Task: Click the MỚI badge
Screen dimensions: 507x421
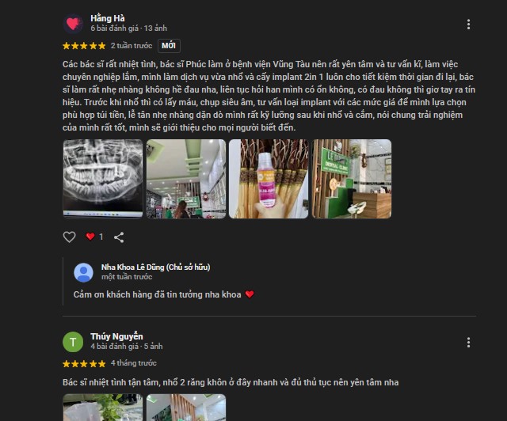Action: [x=169, y=46]
